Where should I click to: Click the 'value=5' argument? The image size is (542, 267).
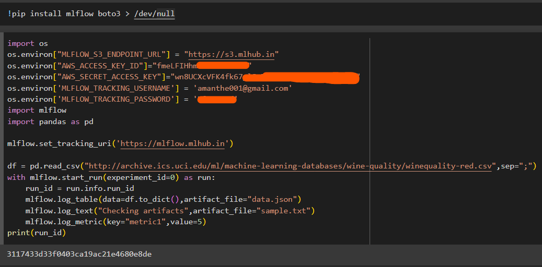tap(185, 222)
